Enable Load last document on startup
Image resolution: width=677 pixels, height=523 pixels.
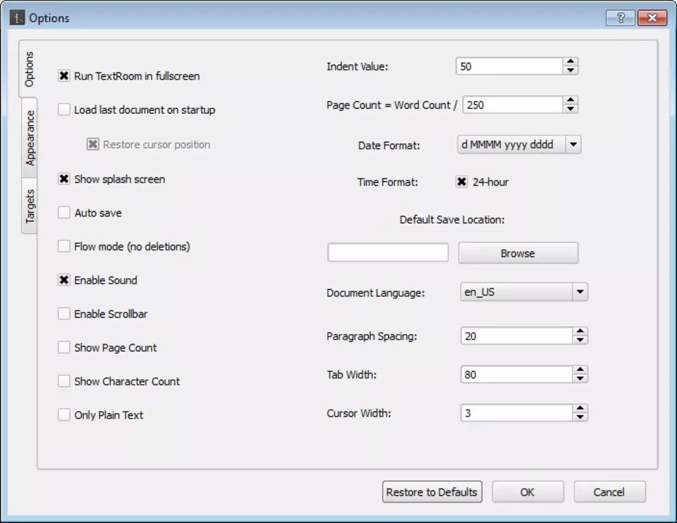coord(64,110)
